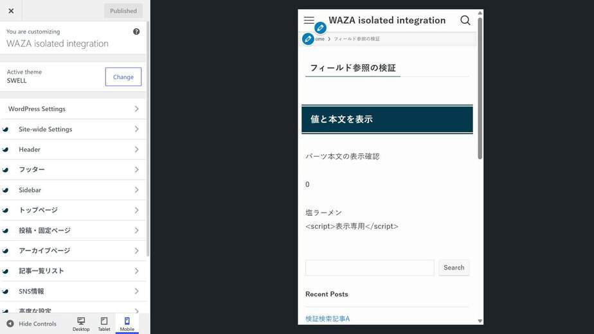The height and width of the screenshot is (334, 594).
Task: Click the SWELL icon beside SNS情報
Action: click(x=6, y=291)
